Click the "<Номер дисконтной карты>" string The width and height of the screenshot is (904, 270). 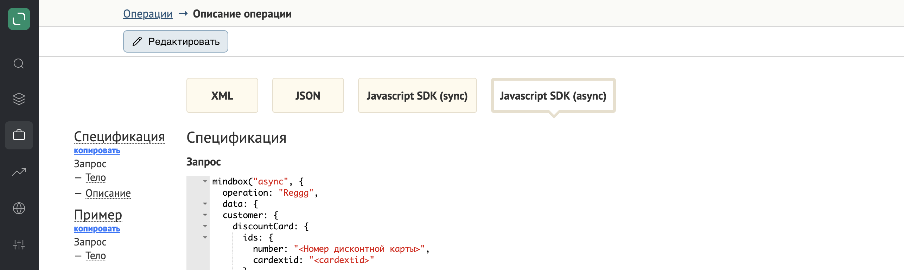(359, 249)
